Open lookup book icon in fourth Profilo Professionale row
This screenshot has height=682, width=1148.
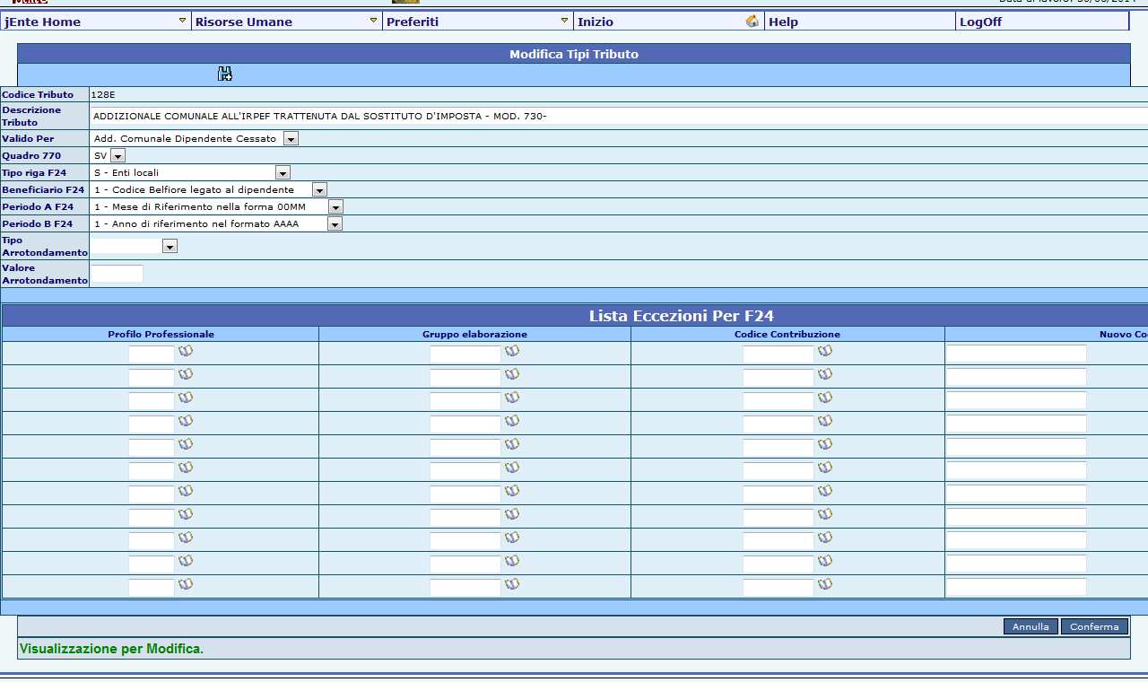[x=186, y=422]
